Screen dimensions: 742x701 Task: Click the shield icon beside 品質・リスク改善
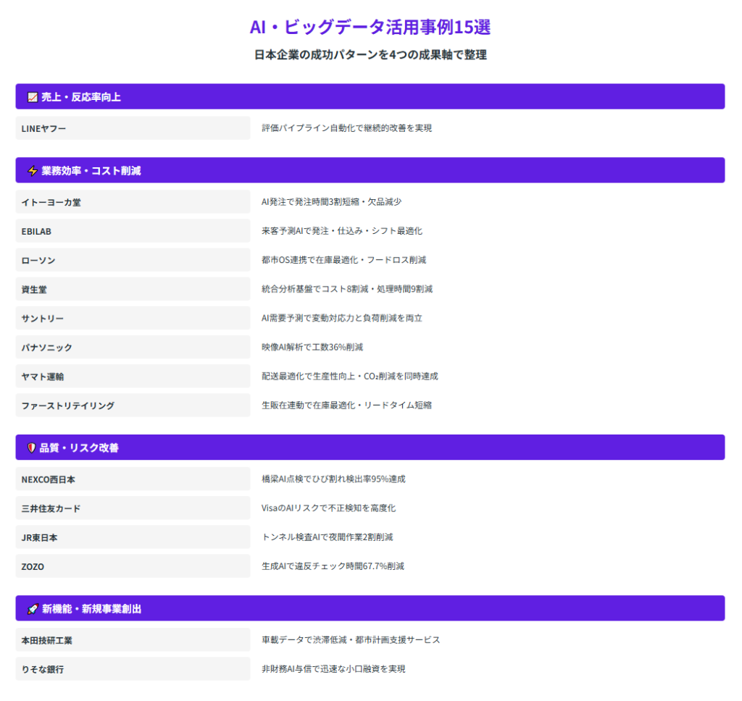31,448
